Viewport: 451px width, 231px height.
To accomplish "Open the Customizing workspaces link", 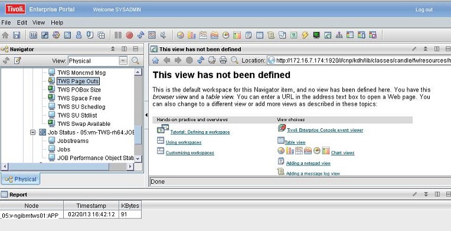I will (x=190, y=152).
